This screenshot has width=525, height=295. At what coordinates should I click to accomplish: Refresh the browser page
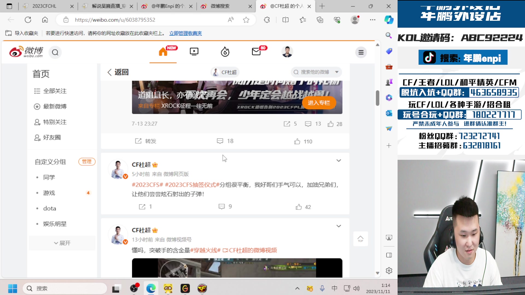pyautogui.click(x=28, y=20)
